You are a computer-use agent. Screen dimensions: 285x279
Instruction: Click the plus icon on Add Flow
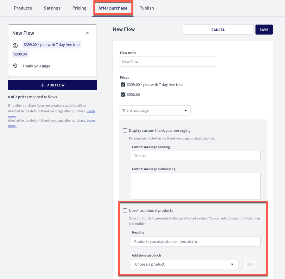tap(42, 85)
